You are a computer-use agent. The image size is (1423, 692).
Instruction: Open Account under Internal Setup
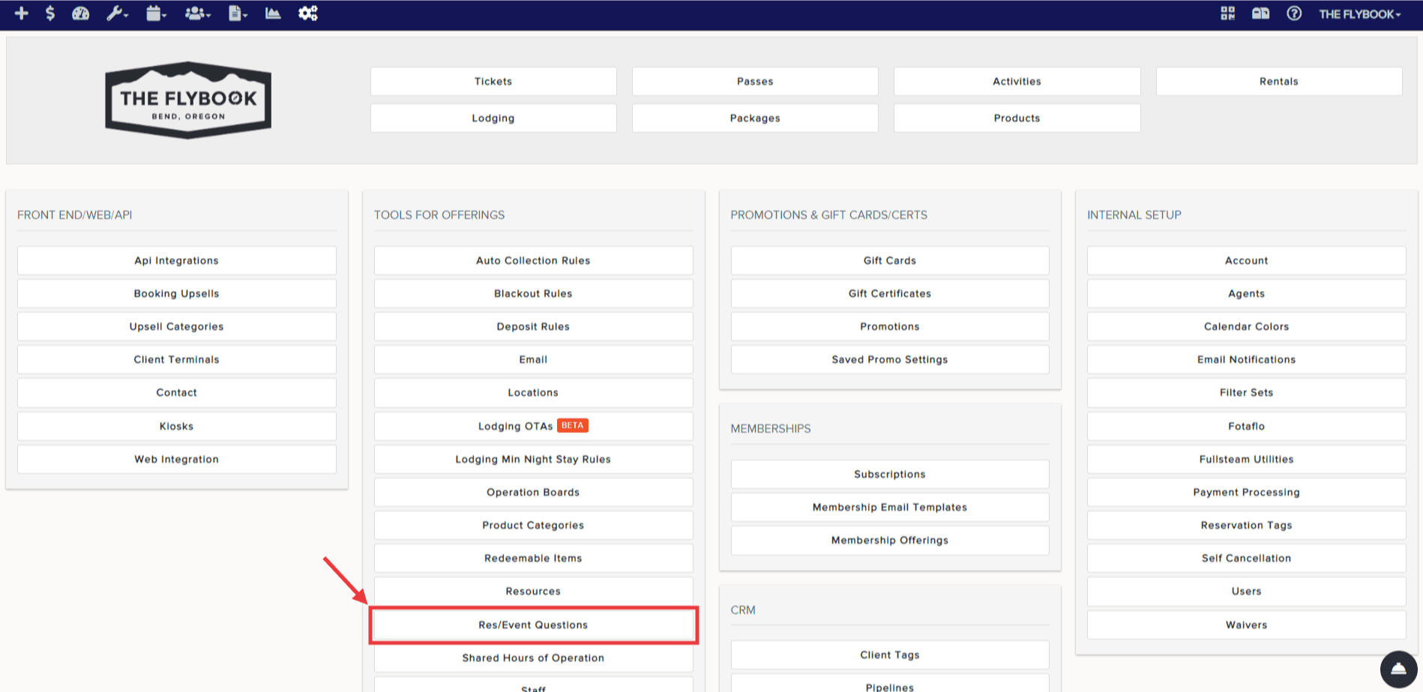click(1247, 261)
